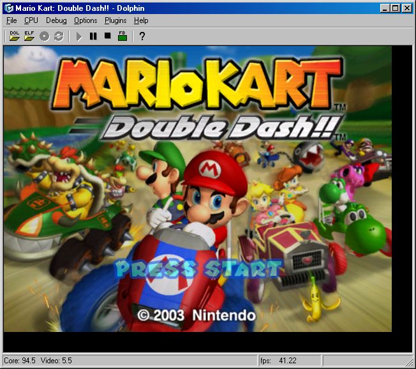Toggle the FB framebuffer icon
Image resolution: width=416 pixels, height=369 pixels.
tap(123, 36)
